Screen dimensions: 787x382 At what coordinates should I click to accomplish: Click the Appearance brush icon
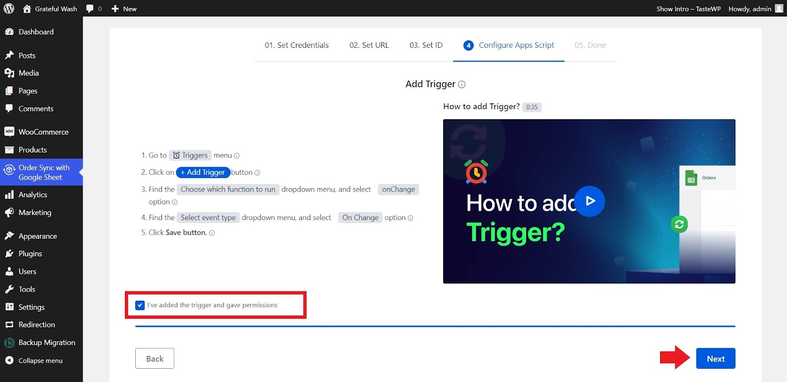9,236
